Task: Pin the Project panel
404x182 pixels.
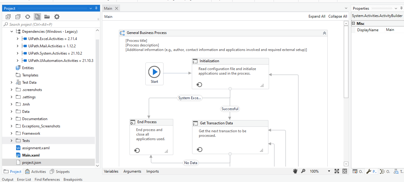Action: tap(96, 8)
